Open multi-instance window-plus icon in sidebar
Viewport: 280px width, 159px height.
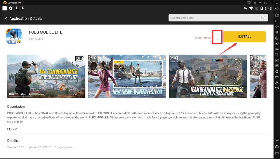coord(277,43)
